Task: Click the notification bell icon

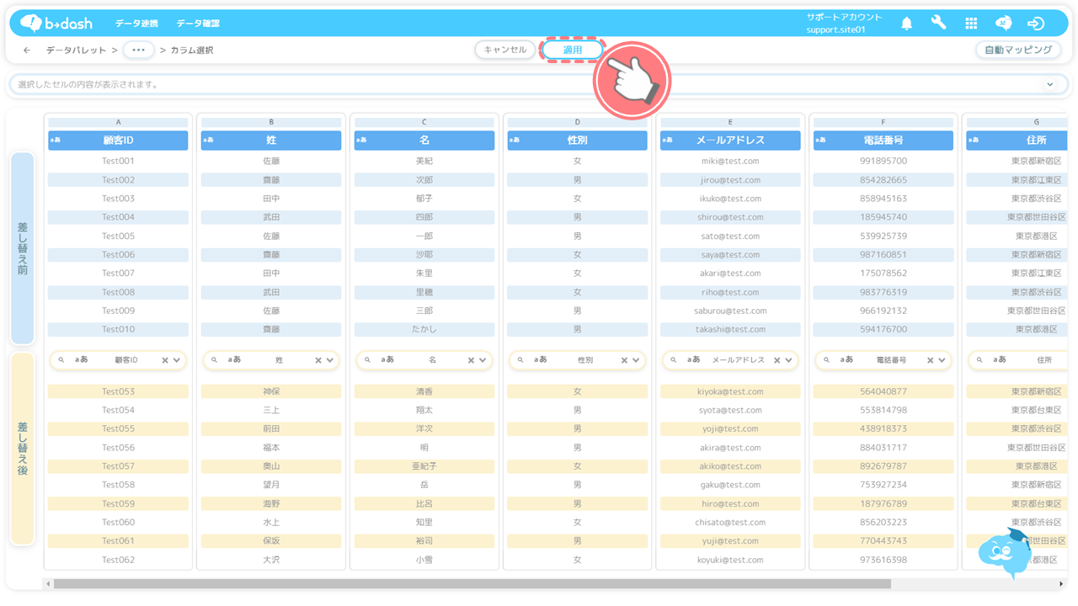Action: point(906,24)
